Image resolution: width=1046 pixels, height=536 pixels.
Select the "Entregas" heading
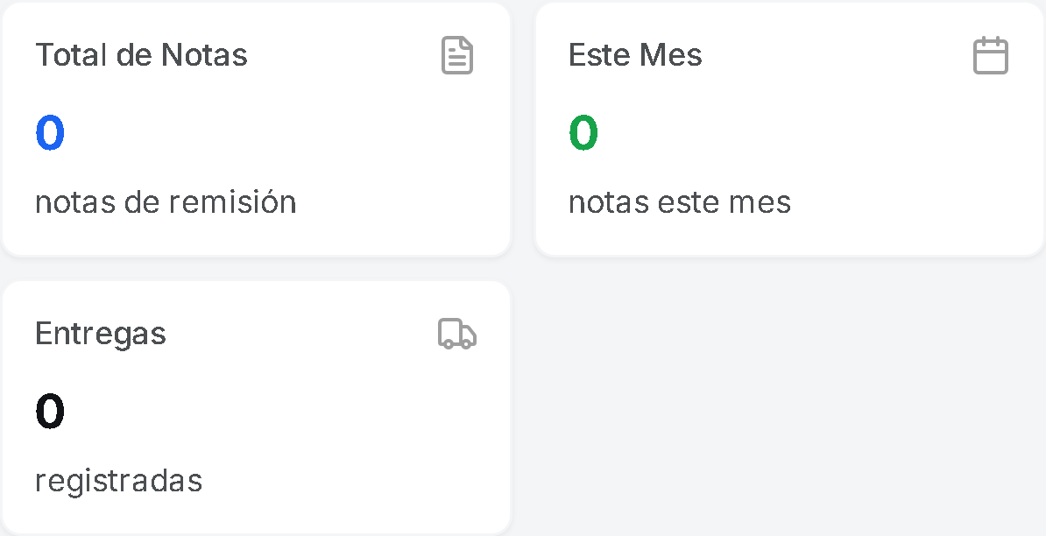pyautogui.click(x=101, y=334)
